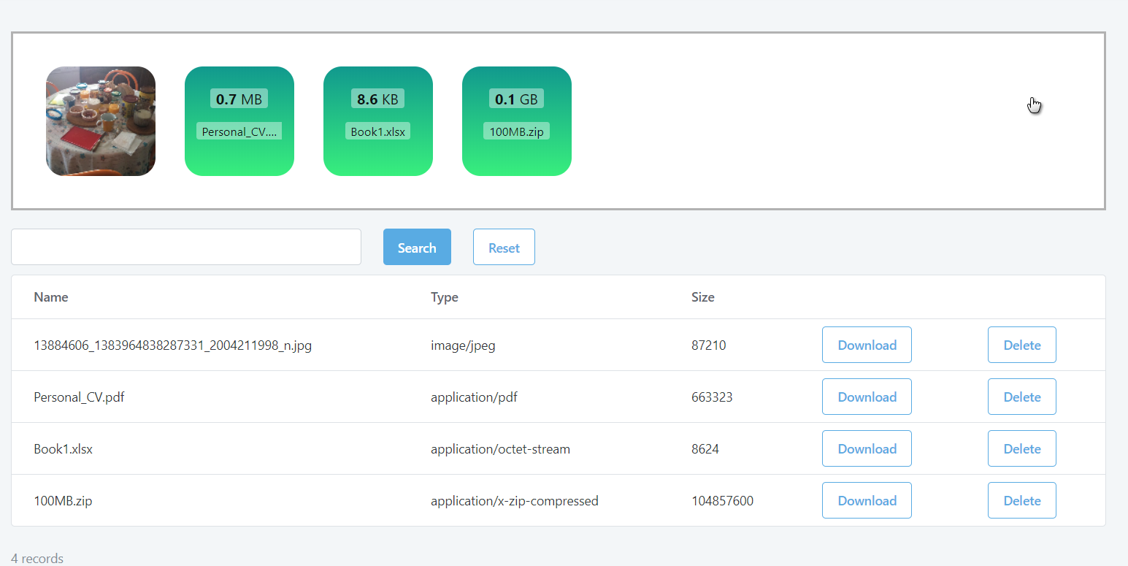The image size is (1128, 566).
Task: Click the application/octet-stream type cell
Action: [500, 449]
